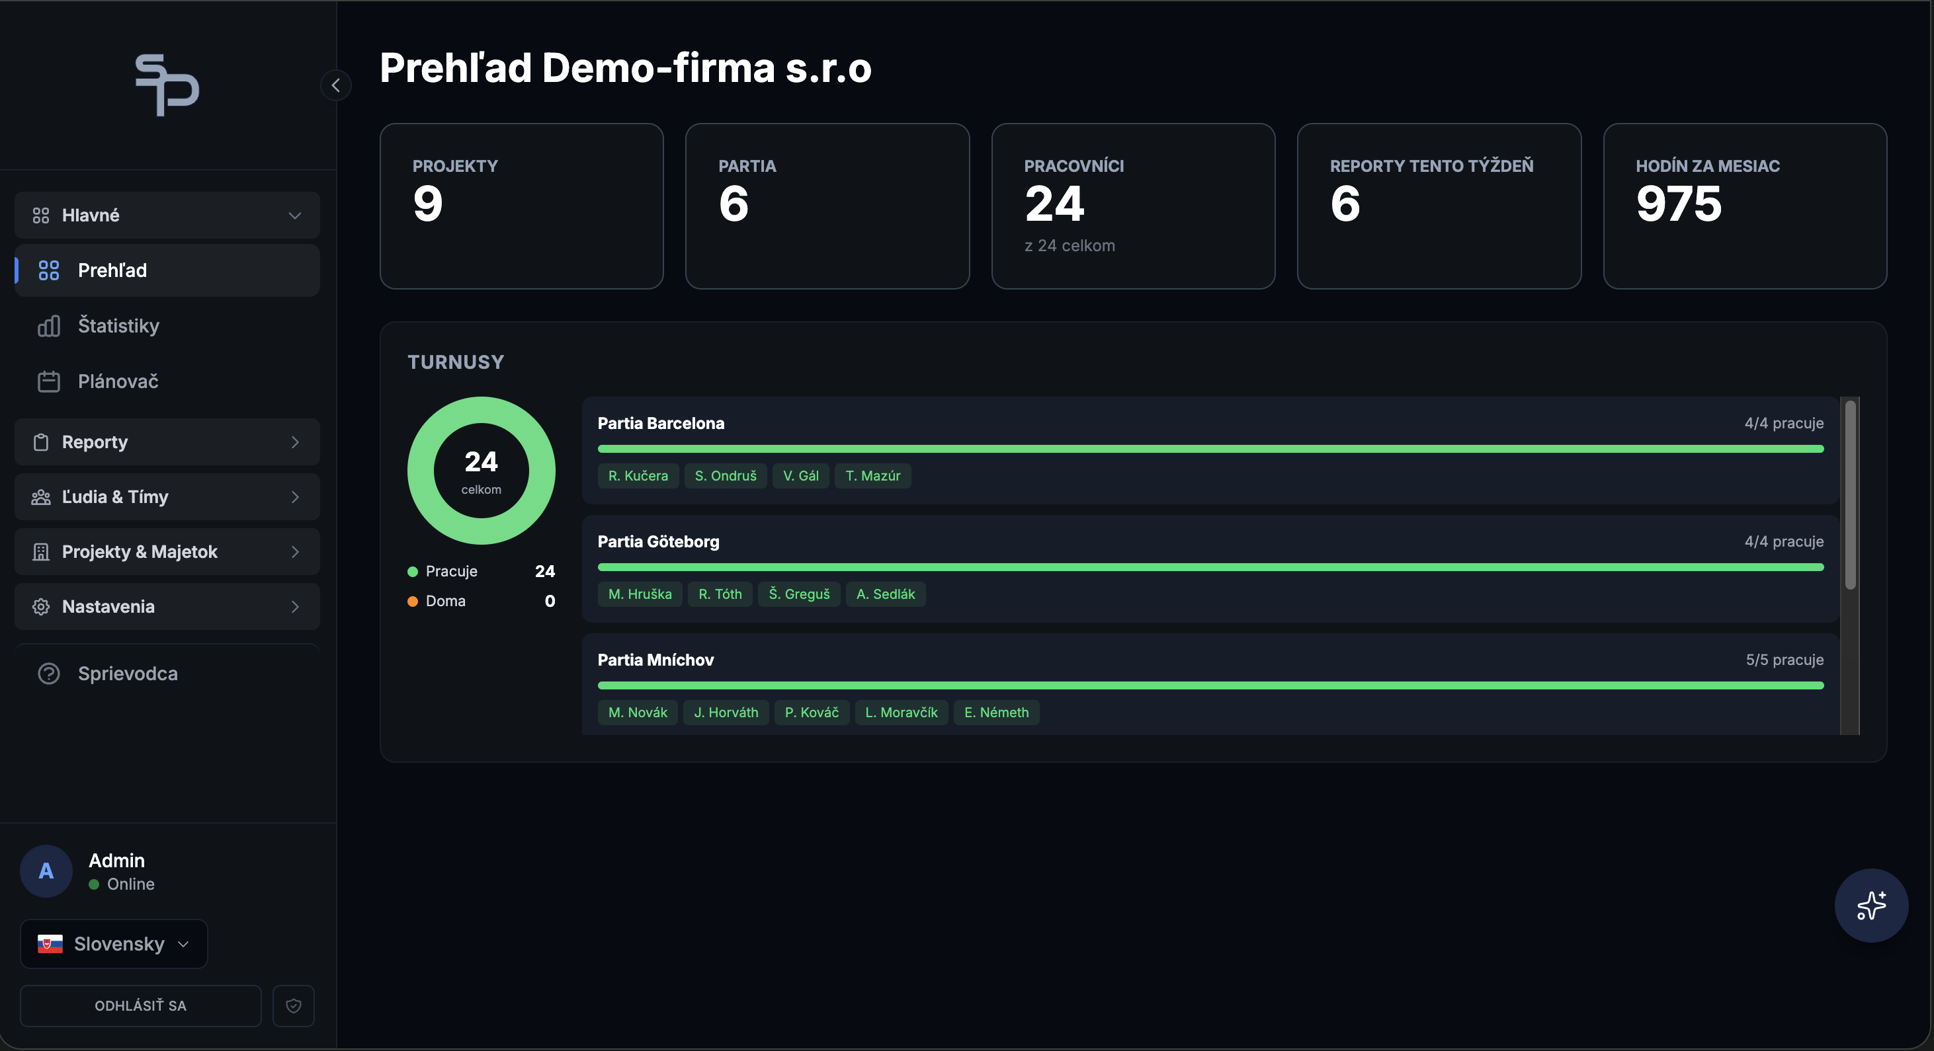This screenshot has height=1051, width=1934.
Task: Select the Reporty menu label
Action: pos(95,442)
